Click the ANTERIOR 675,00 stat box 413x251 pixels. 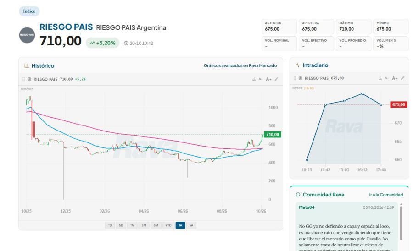[279, 27]
